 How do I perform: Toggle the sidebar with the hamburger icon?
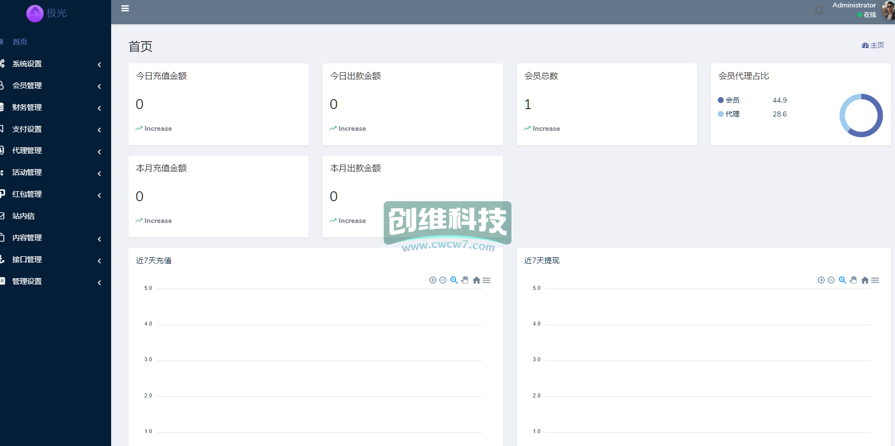125,8
